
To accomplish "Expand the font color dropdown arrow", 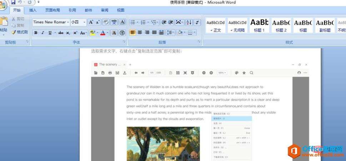I will 107,33.
